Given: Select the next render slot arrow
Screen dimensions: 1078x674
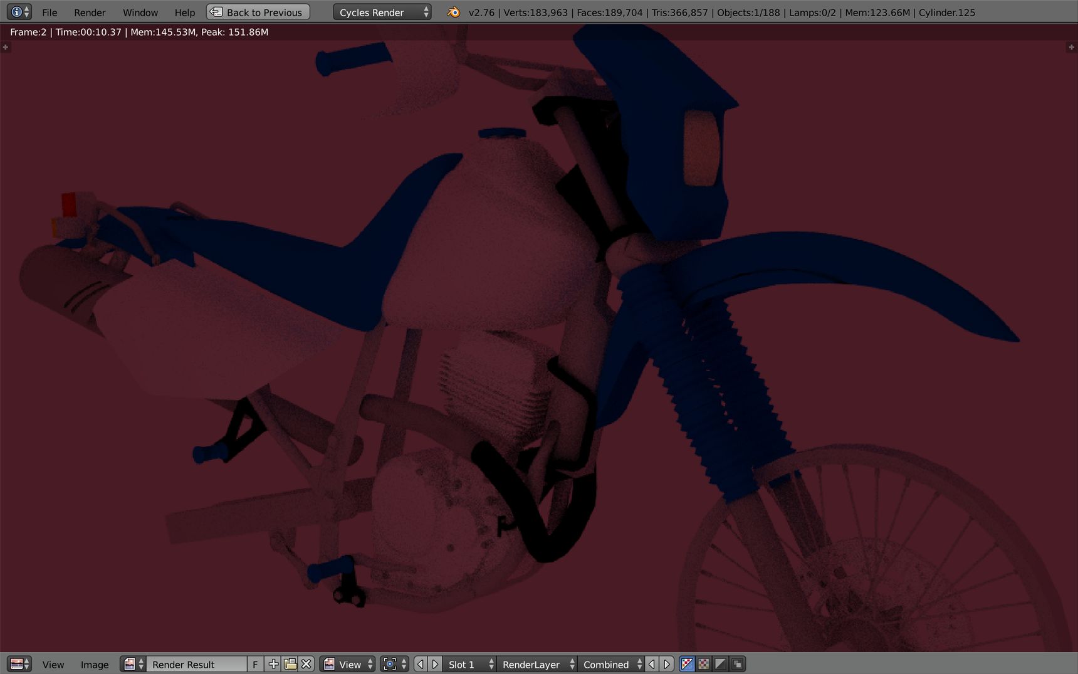Looking at the screenshot, I should [436, 664].
